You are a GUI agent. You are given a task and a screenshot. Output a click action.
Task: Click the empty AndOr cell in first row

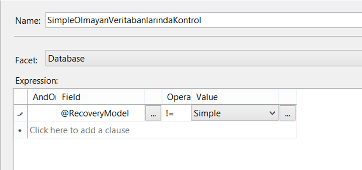[x=43, y=113]
